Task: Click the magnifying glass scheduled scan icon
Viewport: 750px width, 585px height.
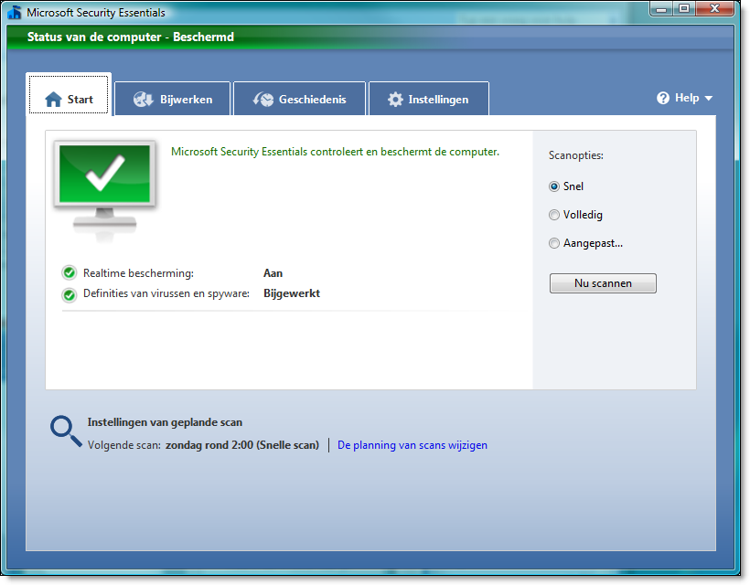Action: pyautogui.click(x=66, y=431)
